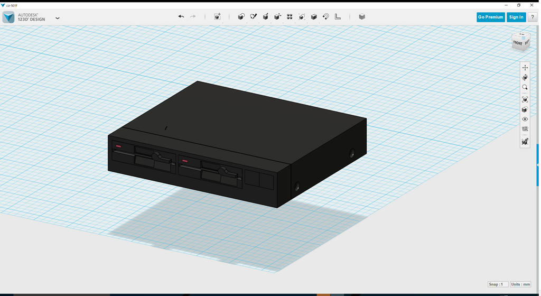Toggle show/hide visibility eye icon

tap(525, 119)
